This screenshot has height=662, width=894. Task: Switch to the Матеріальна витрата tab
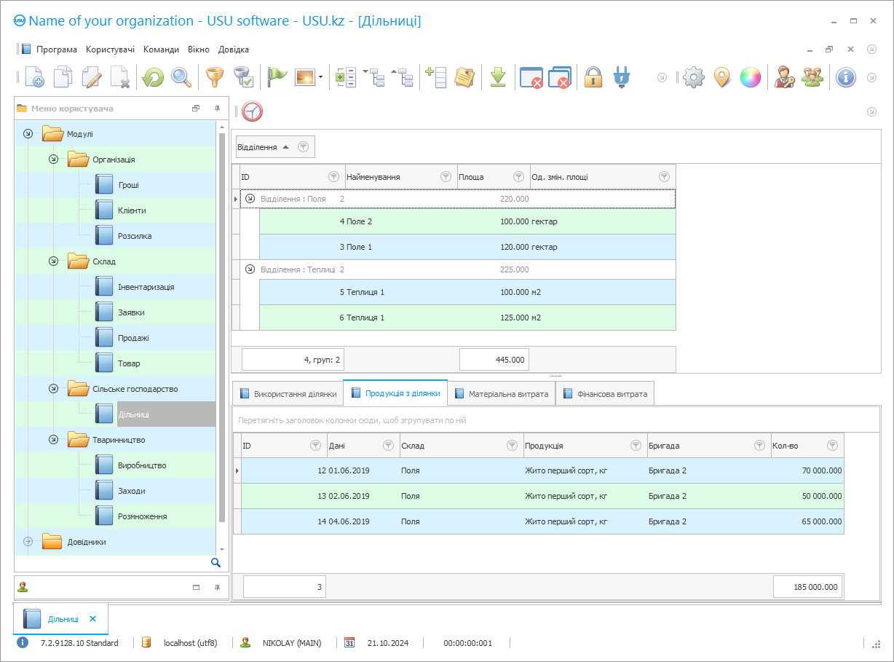pyautogui.click(x=502, y=394)
